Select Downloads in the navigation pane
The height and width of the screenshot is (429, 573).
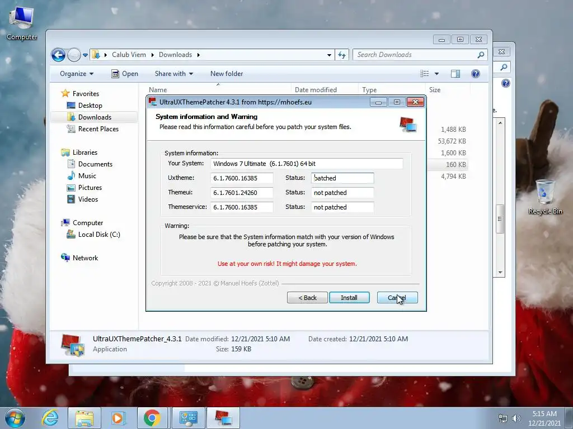point(94,117)
